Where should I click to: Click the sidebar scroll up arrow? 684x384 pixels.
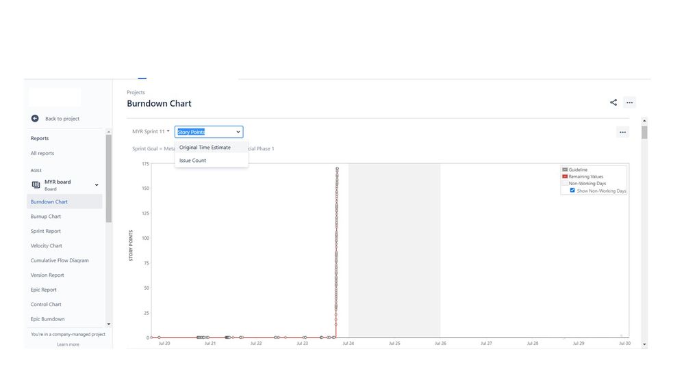click(109, 131)
